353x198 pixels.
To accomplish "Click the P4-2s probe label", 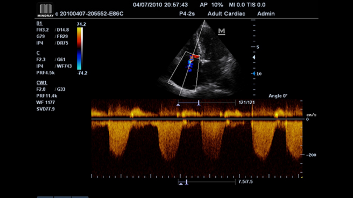I will [187, 14].
